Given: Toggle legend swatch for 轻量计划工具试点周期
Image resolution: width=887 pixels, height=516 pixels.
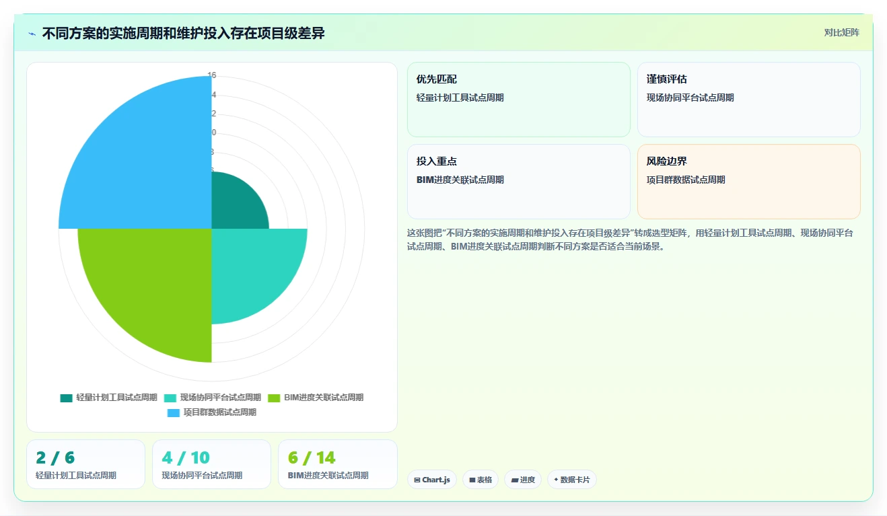Looking at the screenshot, I should (66, 398).
